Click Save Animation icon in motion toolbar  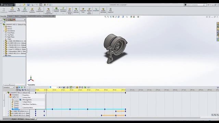point(64,87)
